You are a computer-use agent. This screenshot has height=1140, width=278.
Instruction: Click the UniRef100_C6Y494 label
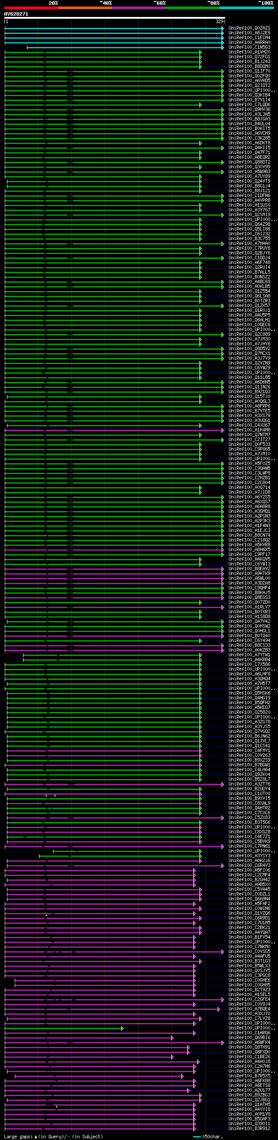pyautogui.click(x=249, y=641)
